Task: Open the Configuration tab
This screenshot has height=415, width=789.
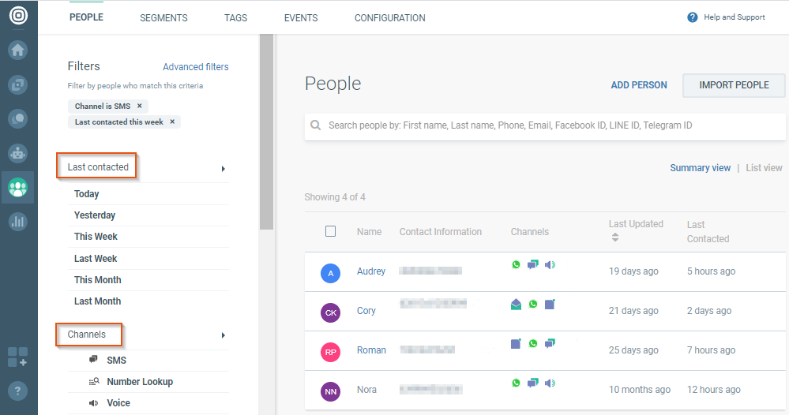Action: [389, 17]
